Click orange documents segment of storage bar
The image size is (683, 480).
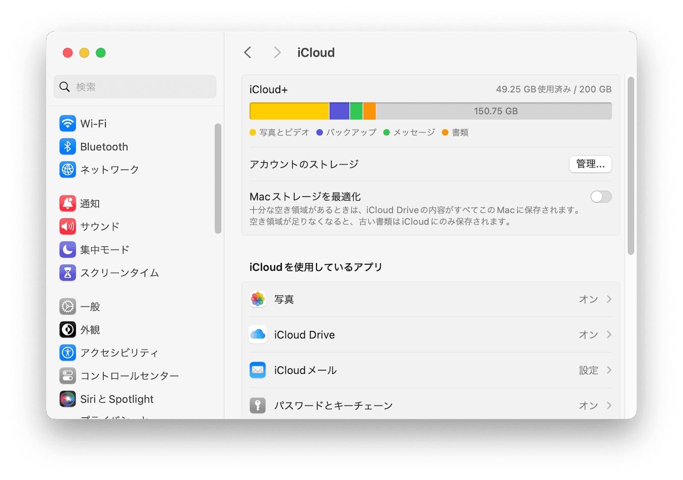(x=370, y=111)
